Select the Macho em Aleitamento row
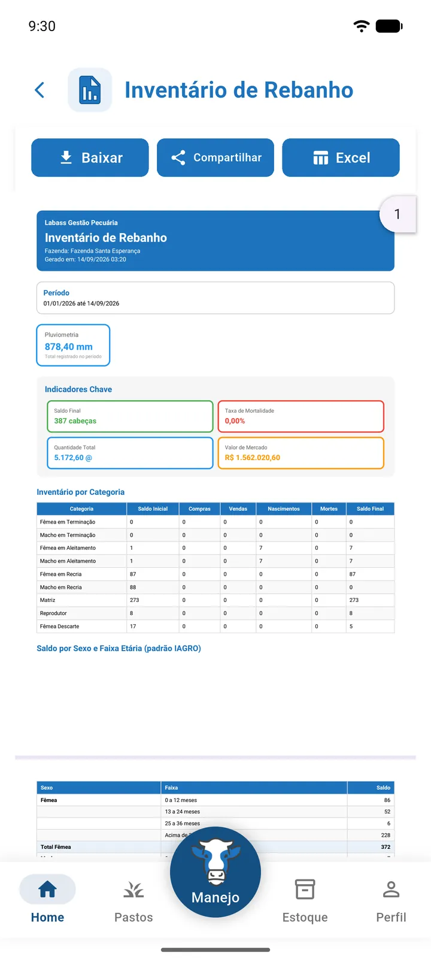Image resolution: width=431 pixels, height=962 pixels. 215,561
